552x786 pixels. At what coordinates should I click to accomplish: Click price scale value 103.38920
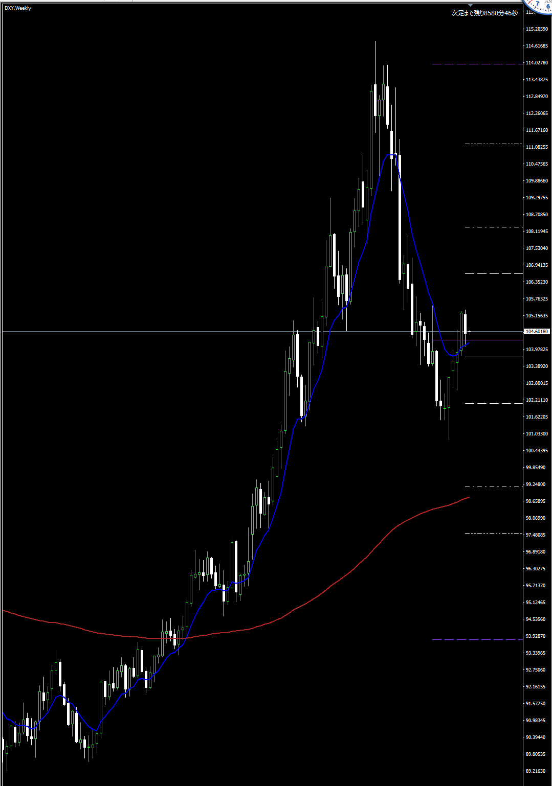(x=537, y=366)
